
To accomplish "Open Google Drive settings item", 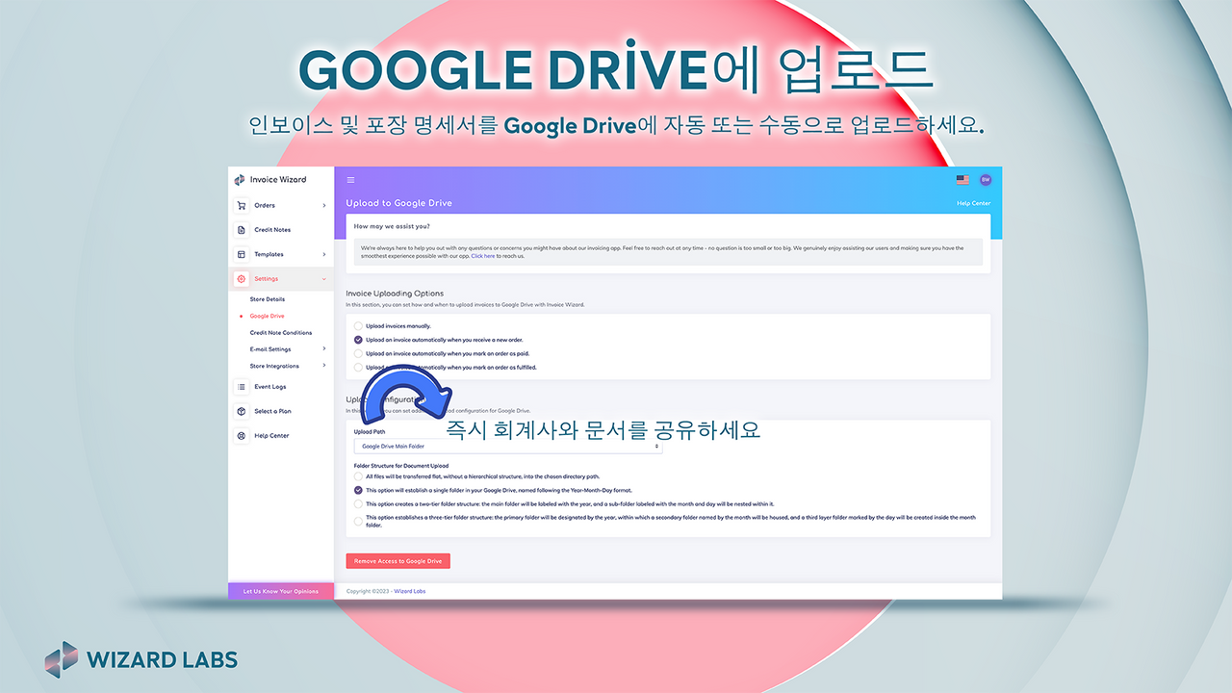I will [x=267, y=316].
